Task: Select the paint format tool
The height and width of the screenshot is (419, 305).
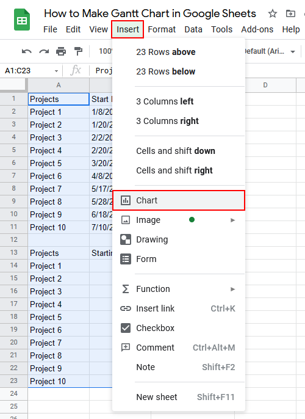Action: (78, 51)
